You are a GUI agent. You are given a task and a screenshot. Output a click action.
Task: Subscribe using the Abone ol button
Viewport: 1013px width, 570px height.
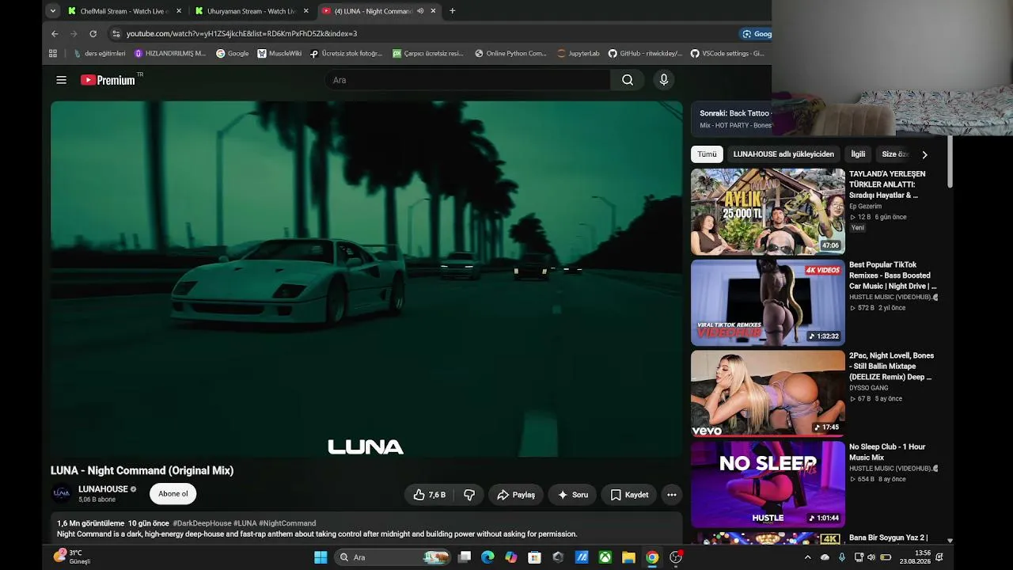[173, 494]
